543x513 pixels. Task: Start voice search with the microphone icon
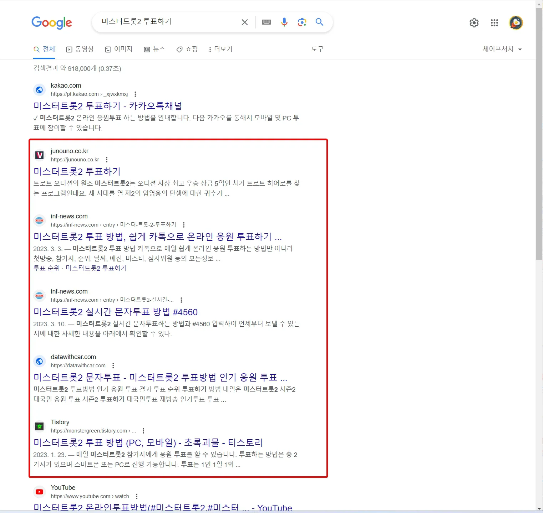[x=284, y=22]
